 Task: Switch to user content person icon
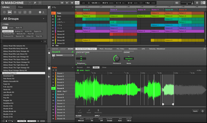point(43,12)
